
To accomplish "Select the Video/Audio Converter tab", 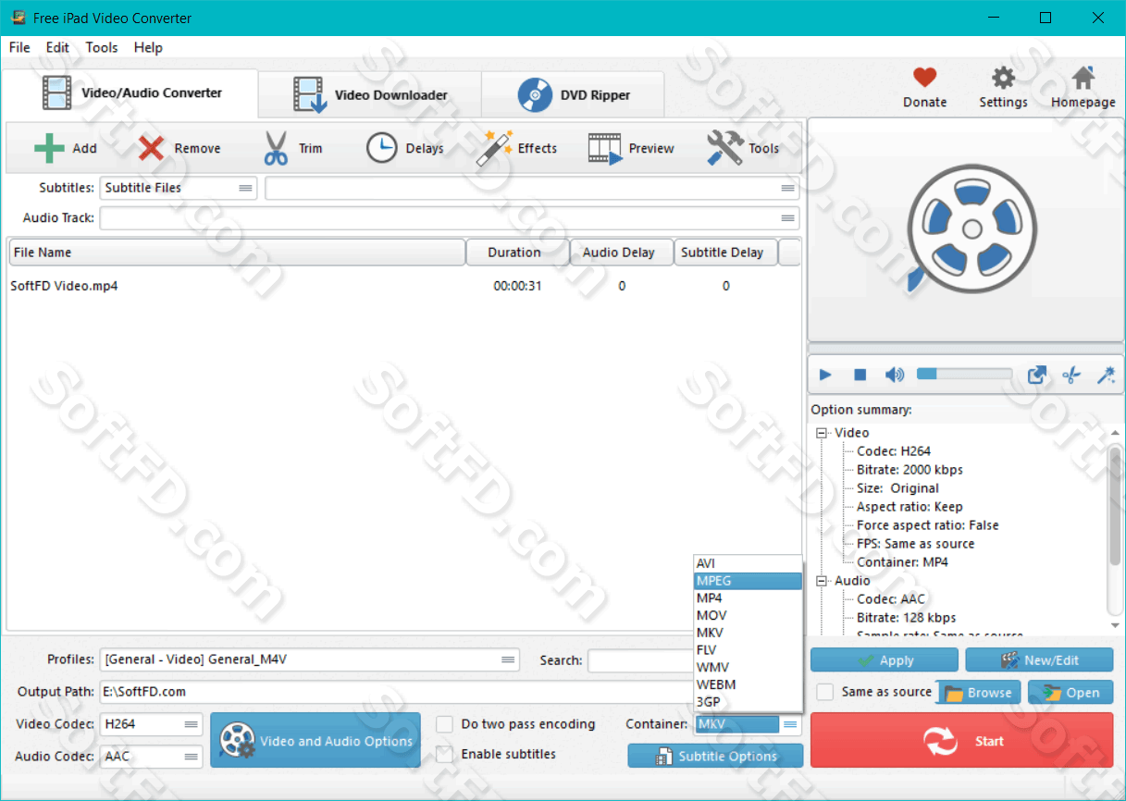I will tap(131, 93).
